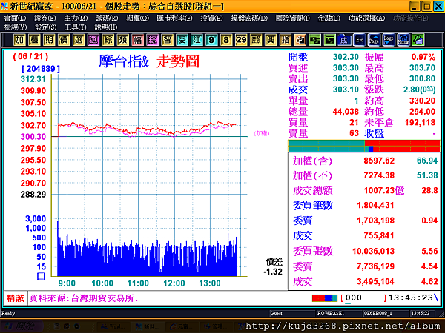The width and height of the screenshot is (445, 333).
Task: Click the 加權(不) index 7274.38
Action: click(x=379, y=175)
